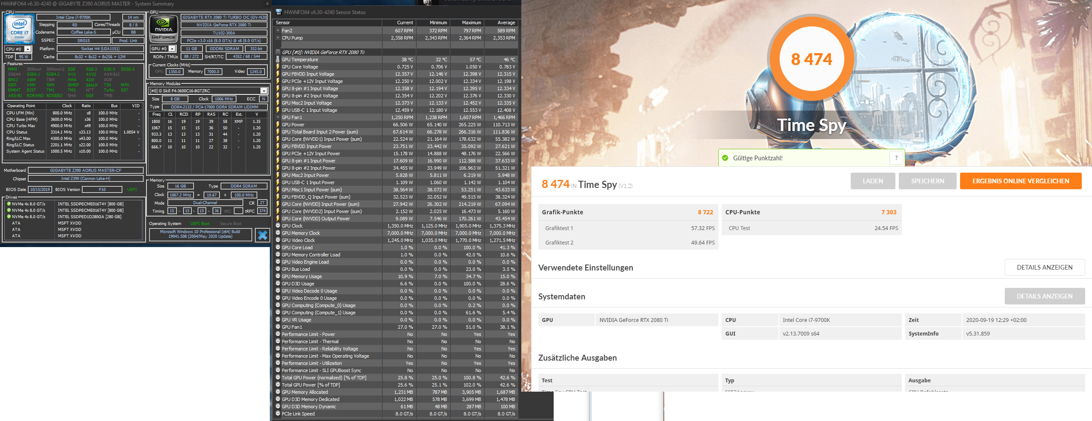The height and width of the screenshot is (421, 1092).
Task: Click the Grafik-Punkte 8 722 score header
Action: (x=628, y=212)
